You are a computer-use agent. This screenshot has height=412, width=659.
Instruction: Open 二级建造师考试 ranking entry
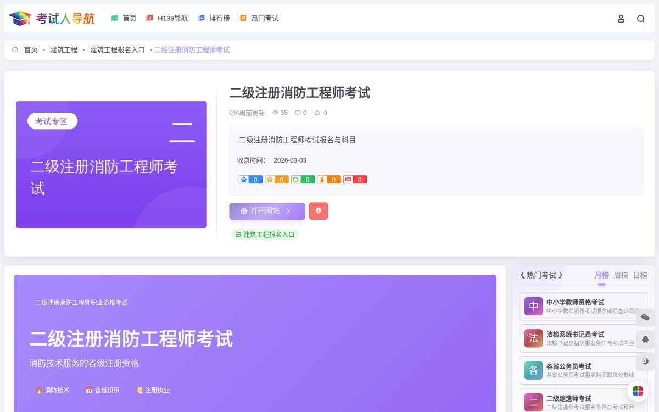(x=583, y=400)
